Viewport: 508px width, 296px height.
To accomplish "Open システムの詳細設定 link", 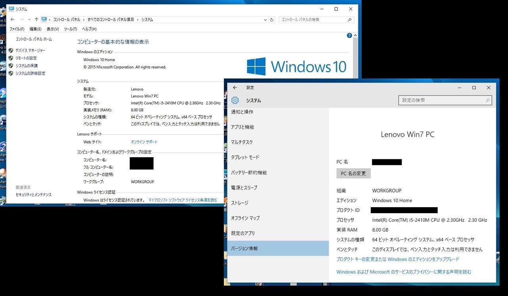I will point(30,73).
